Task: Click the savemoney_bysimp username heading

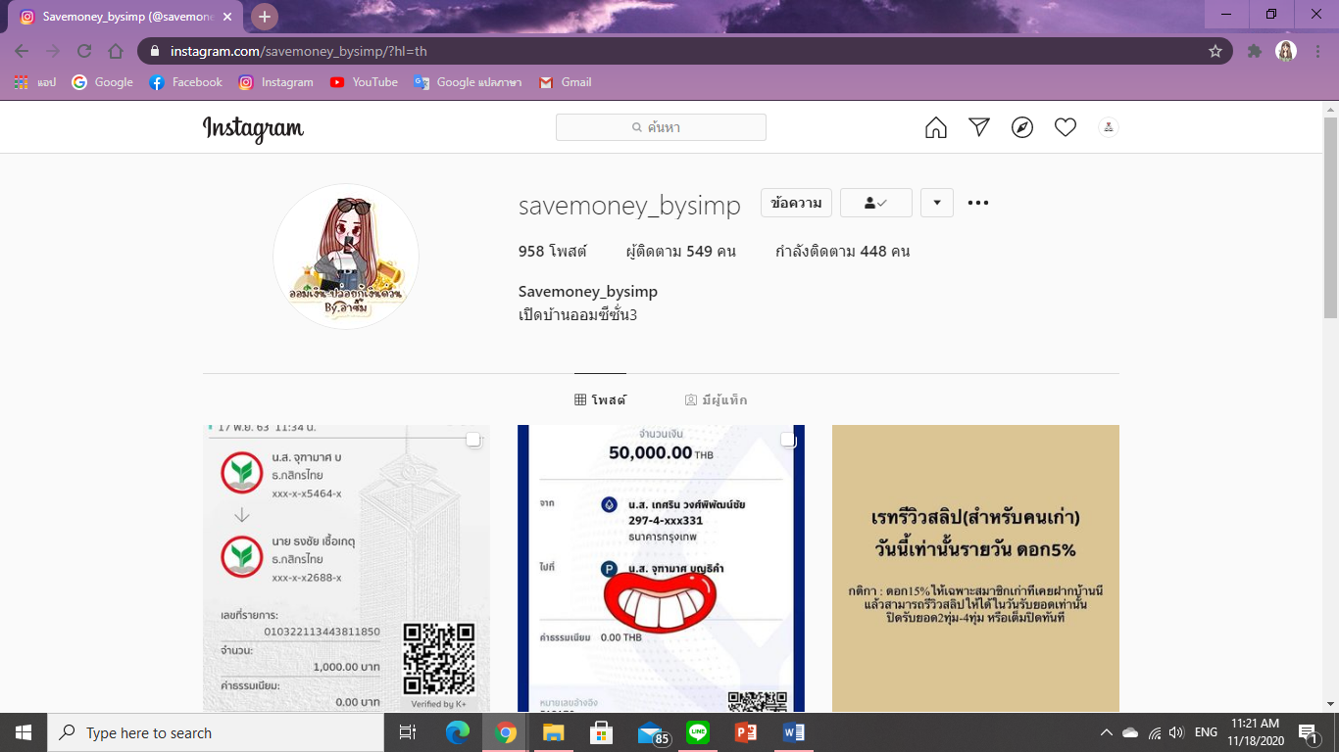Action: tap(629, 205)
